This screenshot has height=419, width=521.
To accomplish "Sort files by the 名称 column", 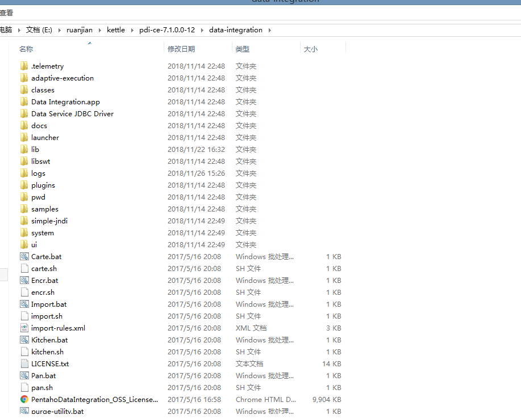I will pyautogui.click(x=26, y=49).
